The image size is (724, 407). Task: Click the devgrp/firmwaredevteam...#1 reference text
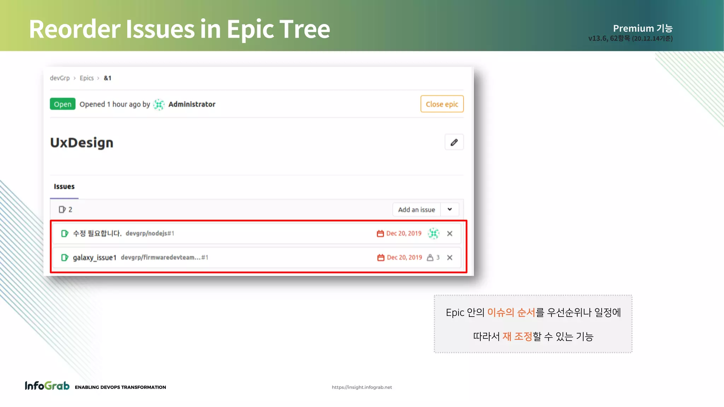(164, 258)
